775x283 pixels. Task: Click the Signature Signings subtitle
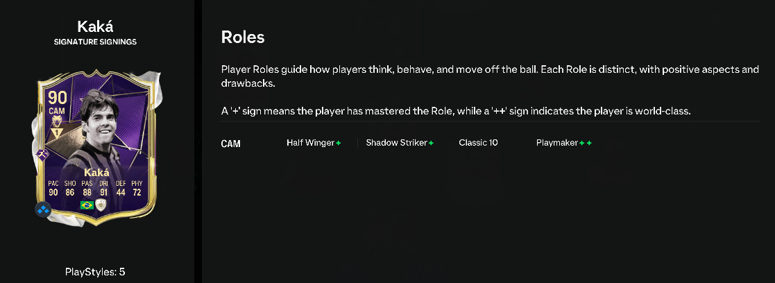point(95,42)
